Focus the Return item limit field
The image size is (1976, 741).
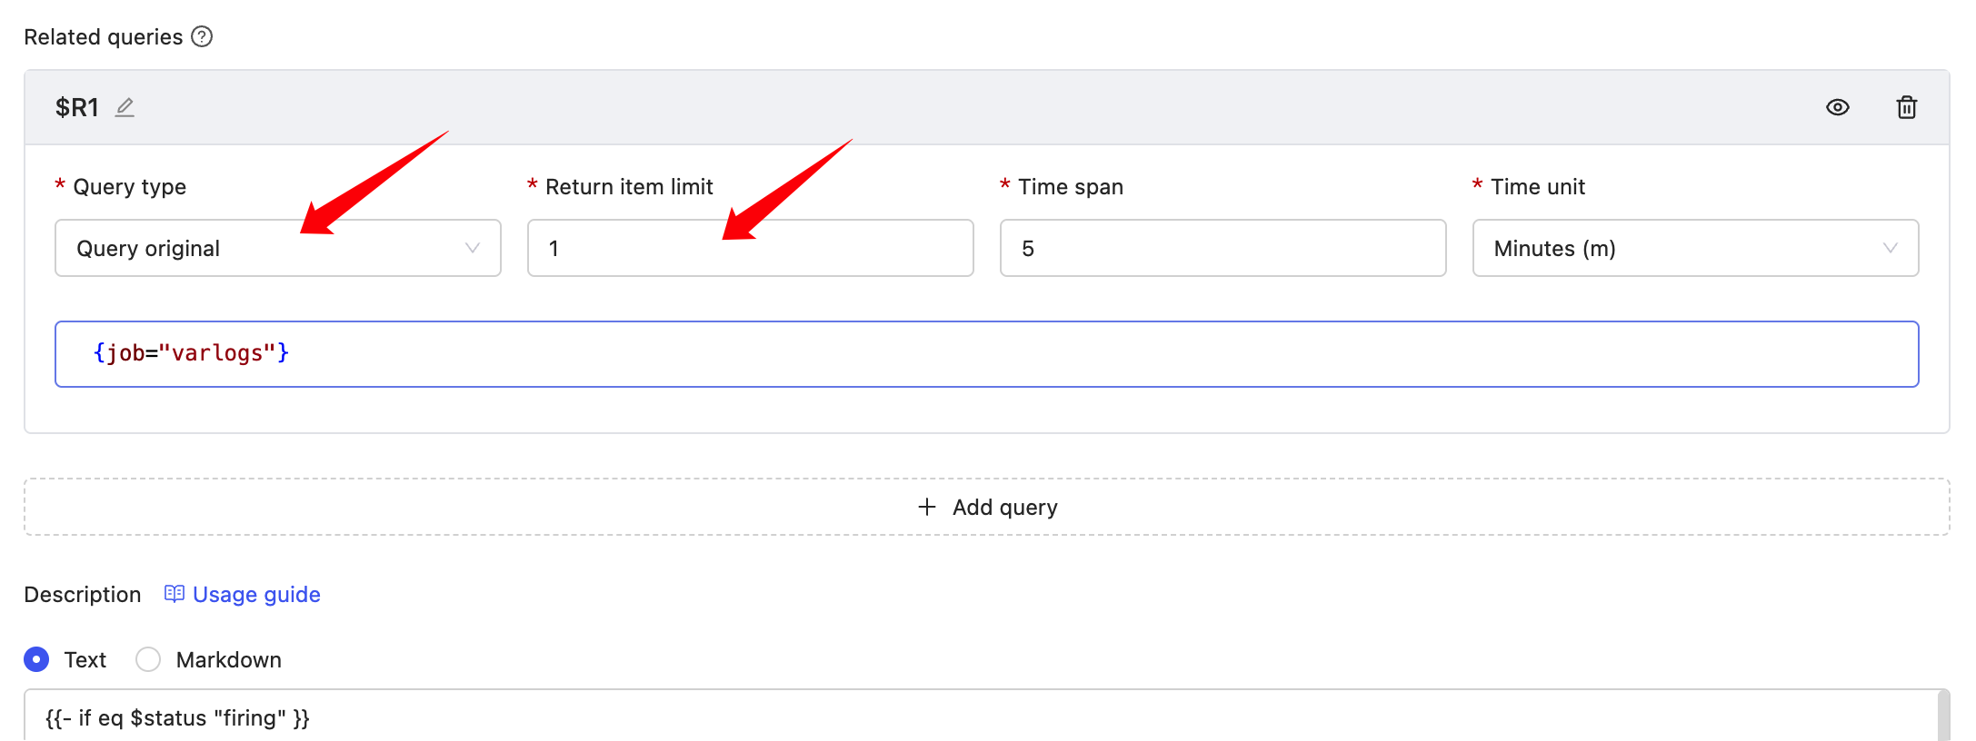pyautogui.click(x=750, y=248)
